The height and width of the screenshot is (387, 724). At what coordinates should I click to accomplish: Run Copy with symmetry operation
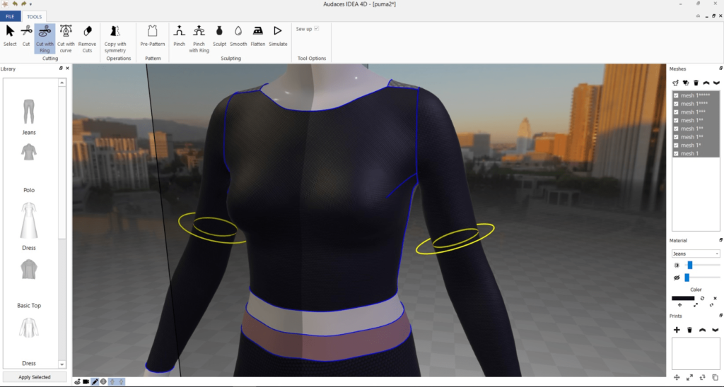coord(115,39)
